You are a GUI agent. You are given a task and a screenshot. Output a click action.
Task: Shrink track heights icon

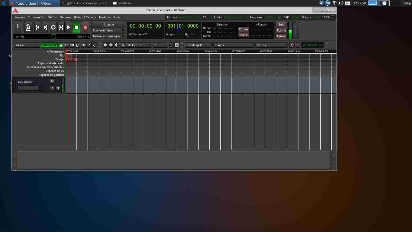point(171,45)
